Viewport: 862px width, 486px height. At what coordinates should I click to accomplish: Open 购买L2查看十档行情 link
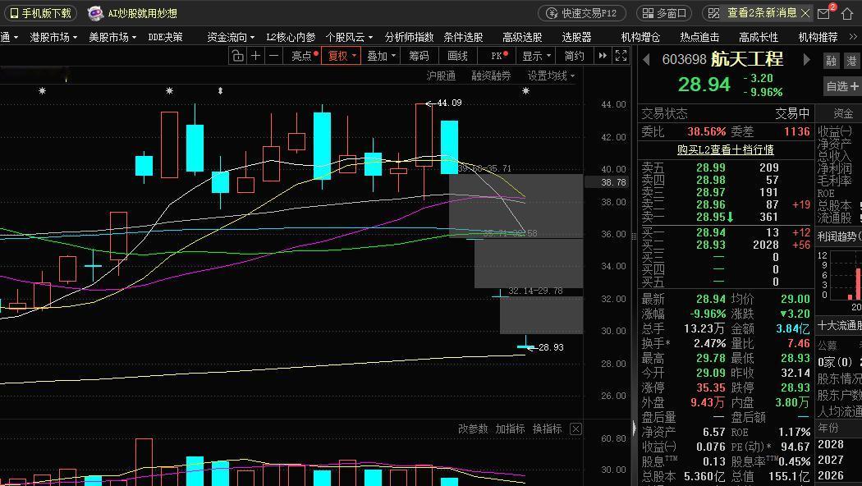coord(726,149)
